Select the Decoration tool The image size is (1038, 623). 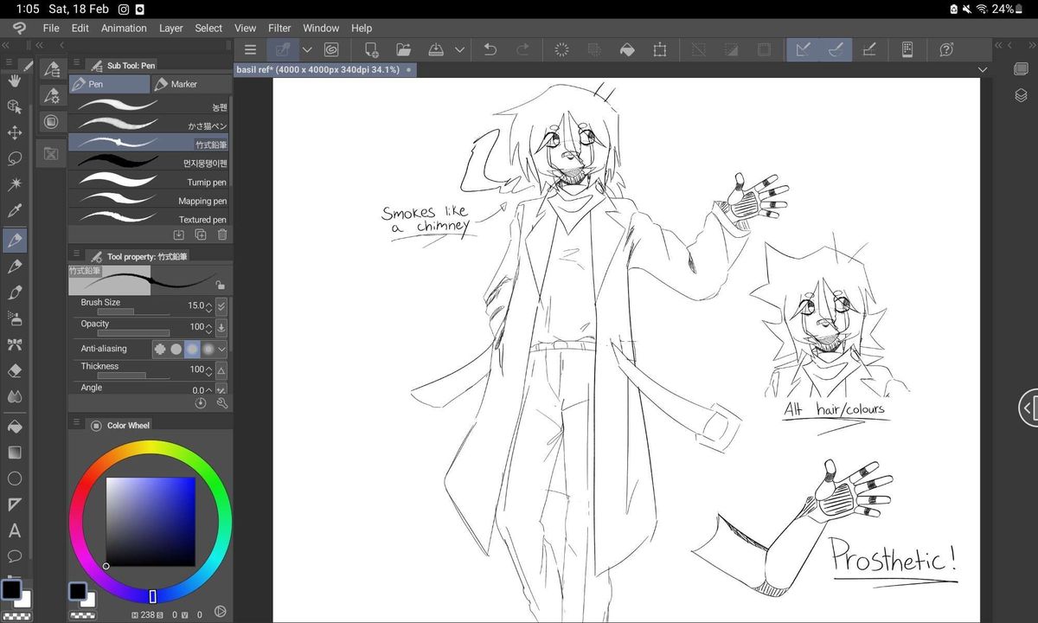click(x=15, y=344)
